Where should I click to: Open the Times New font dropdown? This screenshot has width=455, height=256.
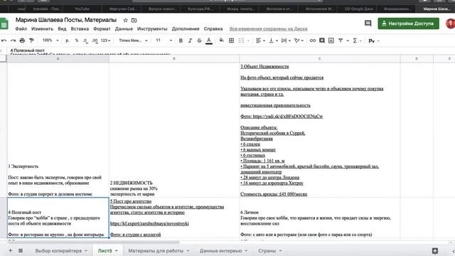click(133, 41)
